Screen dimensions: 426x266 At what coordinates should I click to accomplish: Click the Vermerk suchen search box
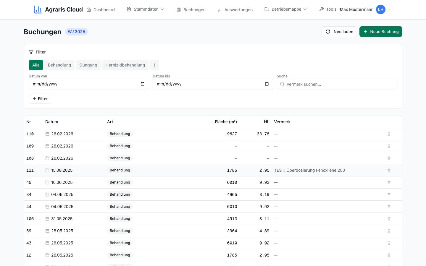(337, 84)
